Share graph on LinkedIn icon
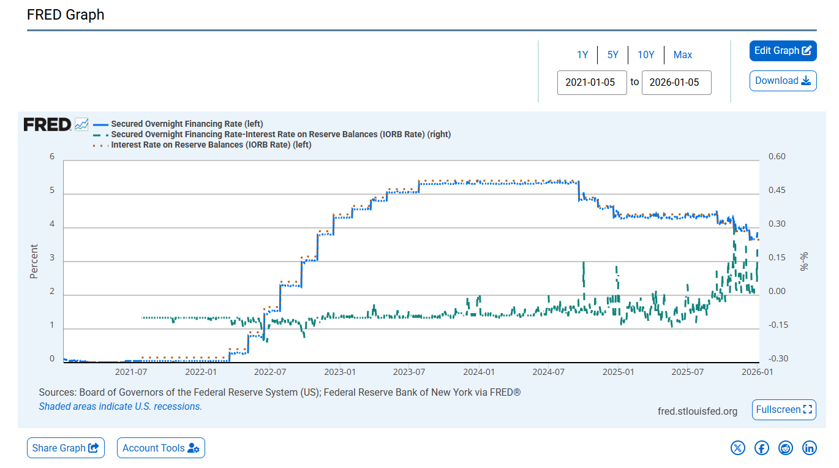Image resolution: width=839 pixels, height=468 pixels. (810, 448)
